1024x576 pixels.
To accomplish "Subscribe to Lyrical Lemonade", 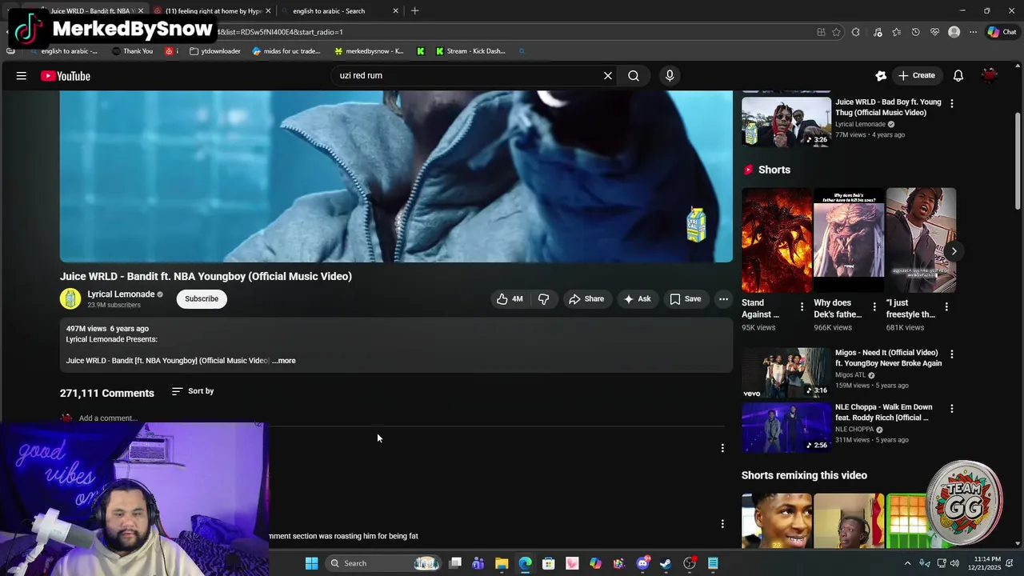I will tap(202, 299).
